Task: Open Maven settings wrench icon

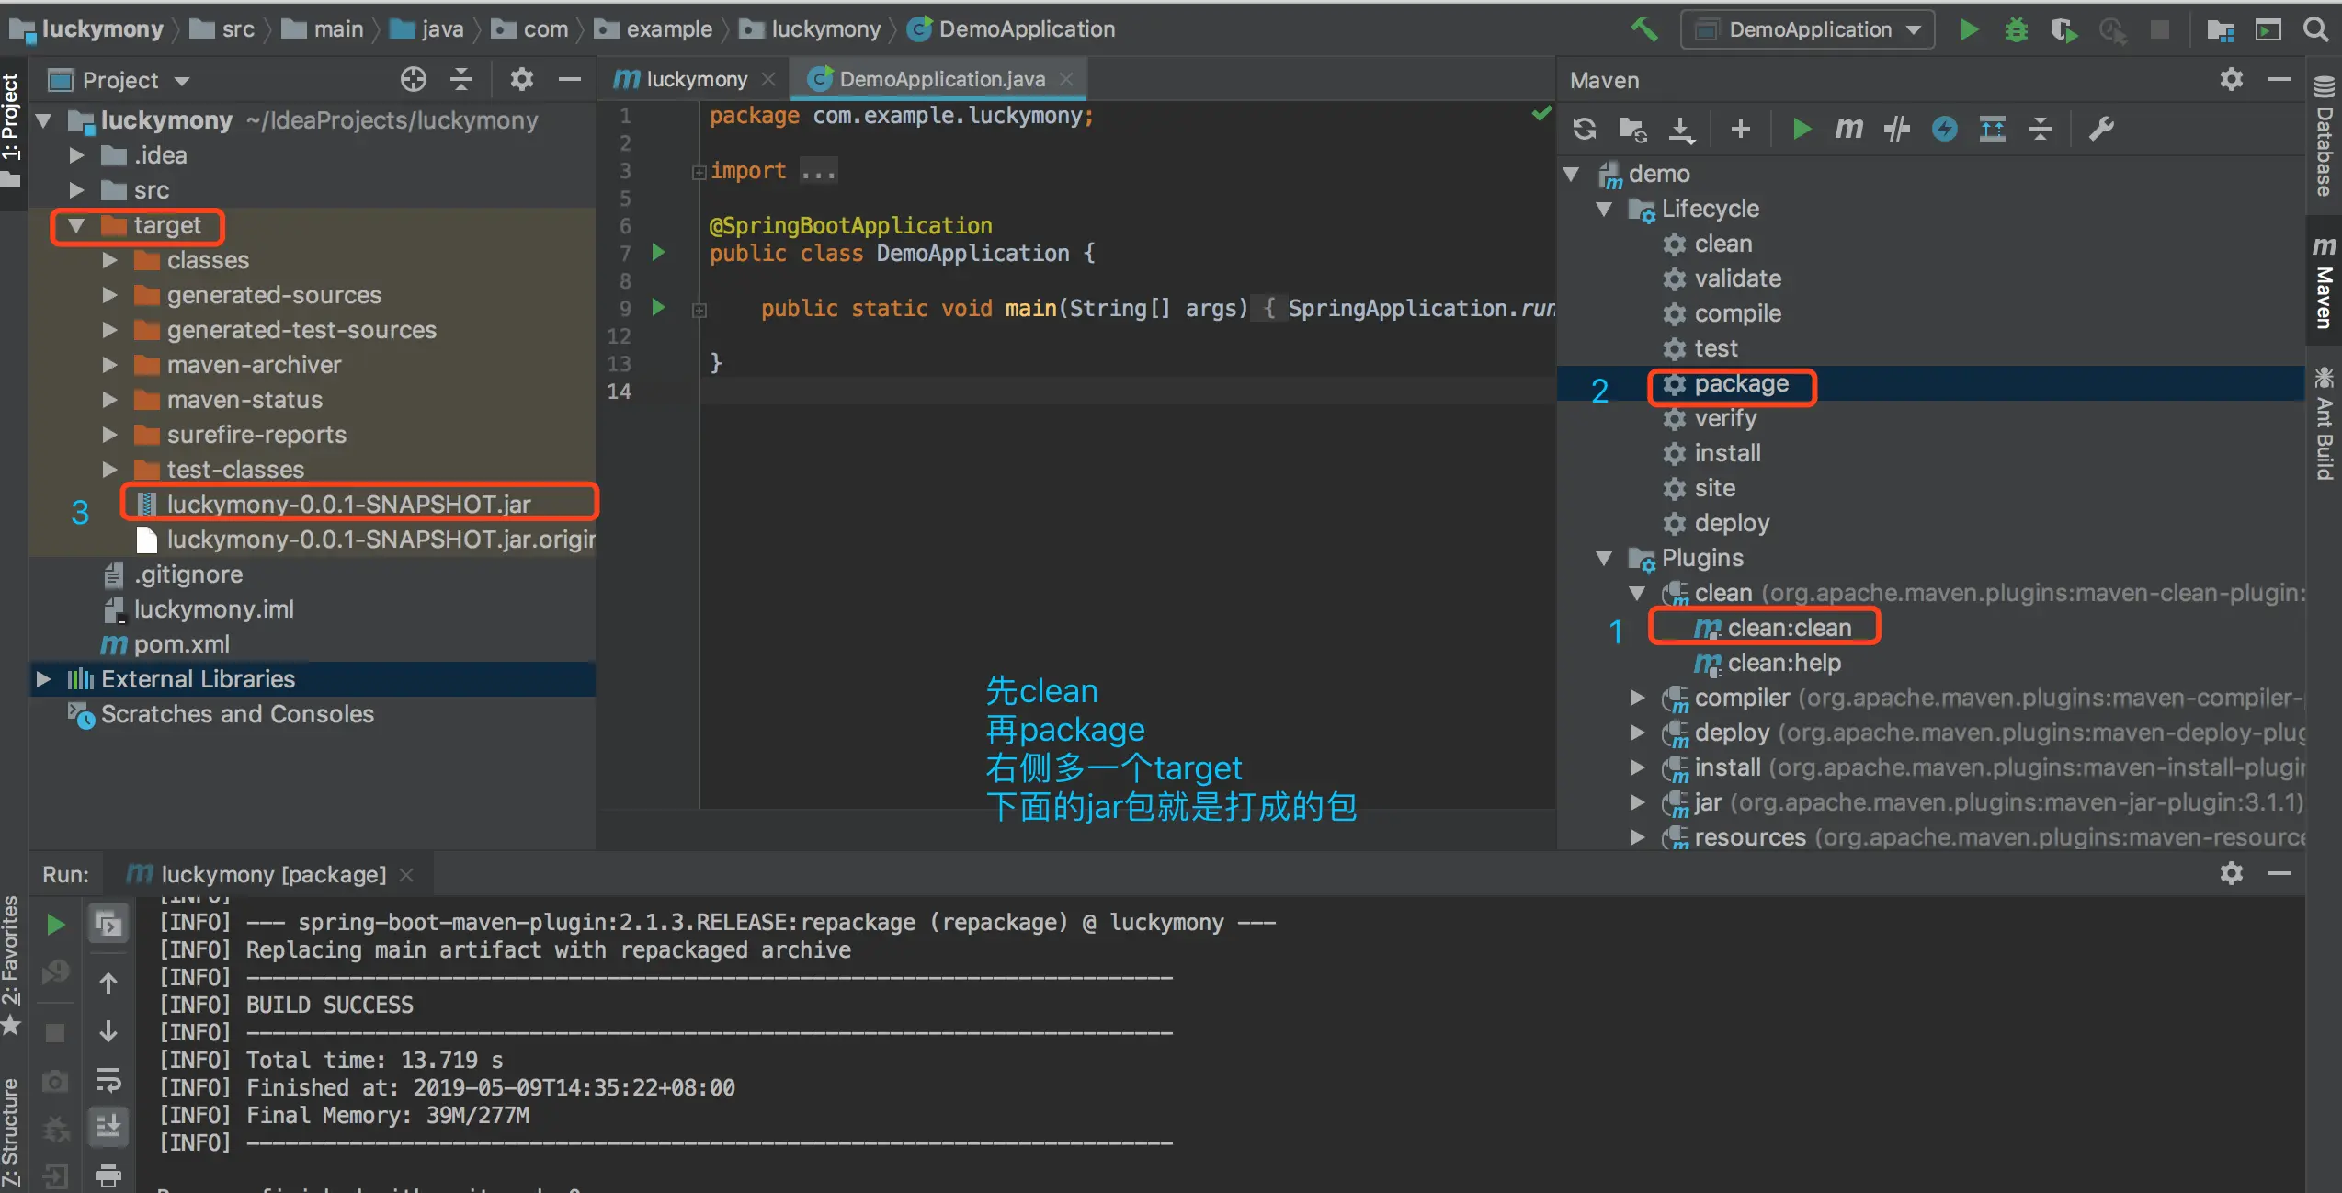Action: click(x=2102, y=129)
